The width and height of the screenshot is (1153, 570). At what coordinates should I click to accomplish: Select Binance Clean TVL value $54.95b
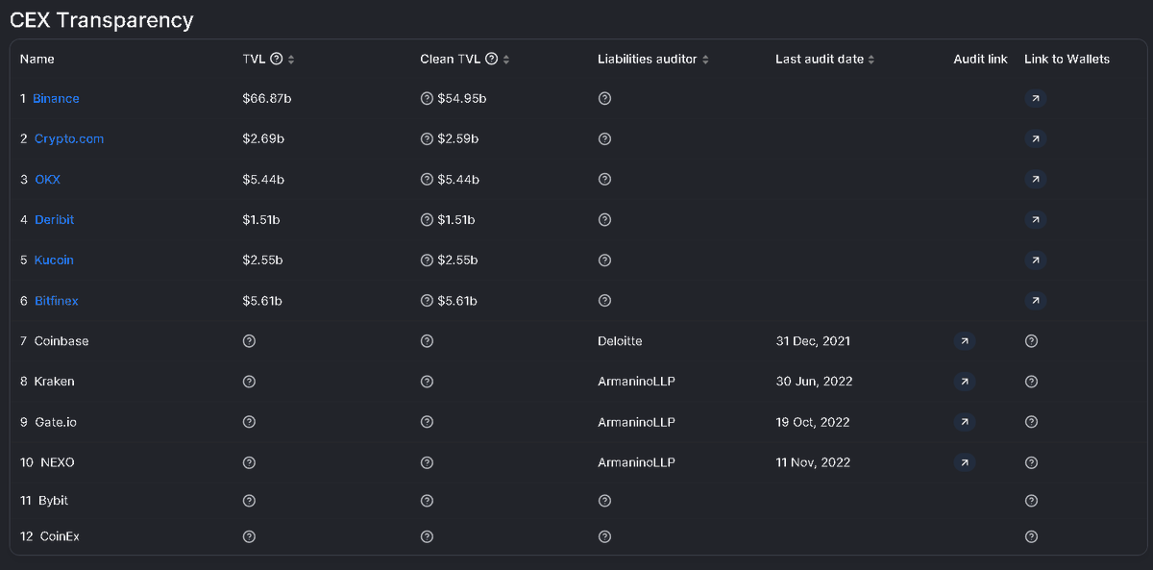tap(461, 98)
